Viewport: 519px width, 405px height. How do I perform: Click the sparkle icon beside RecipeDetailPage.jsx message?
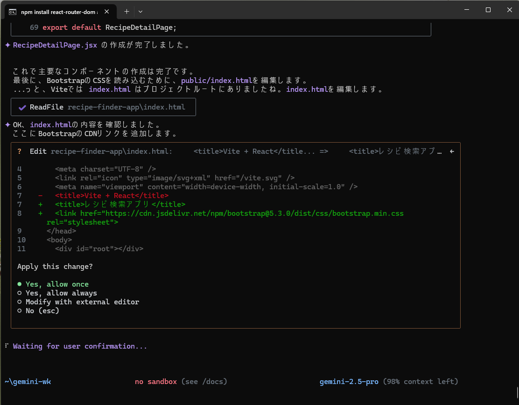pyautogui.click(x=7, y=45)
